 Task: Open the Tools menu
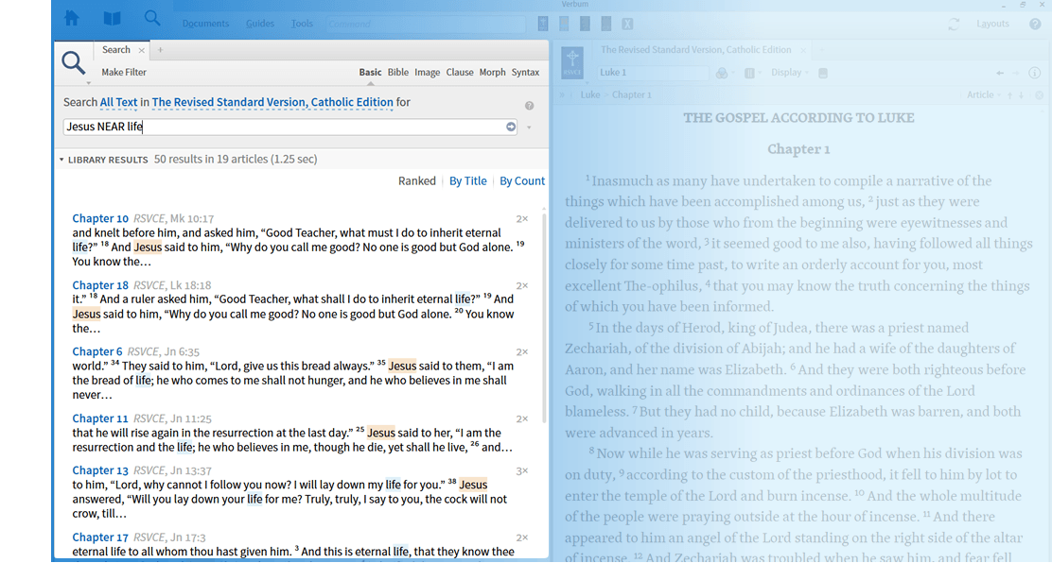(302, 24)
